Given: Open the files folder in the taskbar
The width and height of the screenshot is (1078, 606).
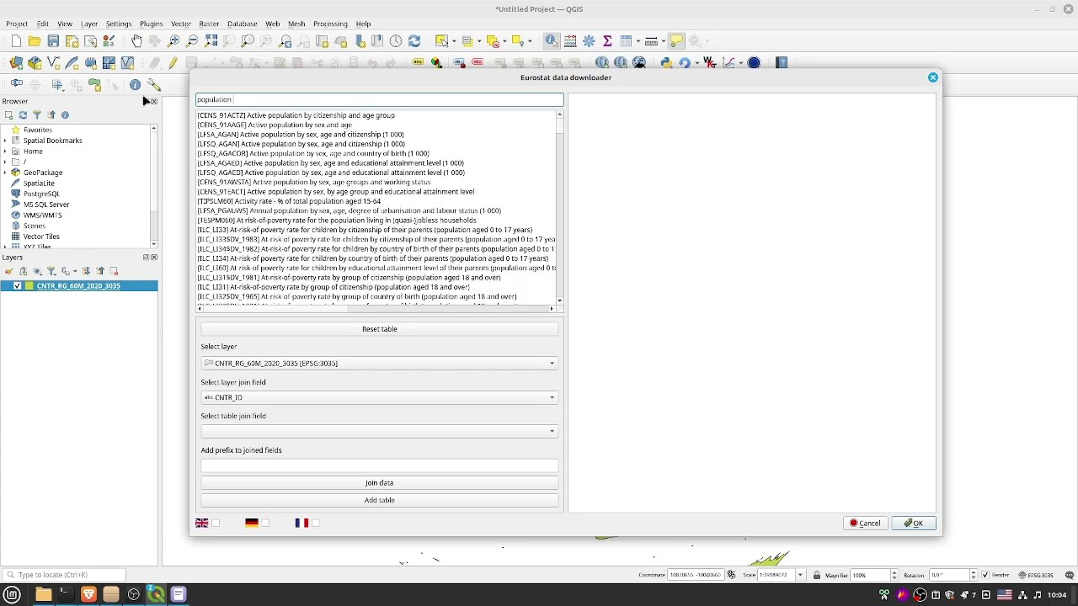Looking at the screenshot, I should click(x=43, y=594).
